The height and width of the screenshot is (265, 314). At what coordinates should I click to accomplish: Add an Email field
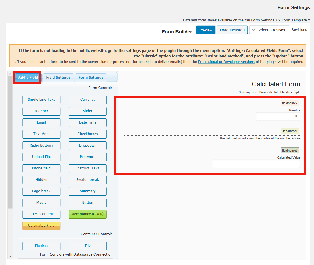pyautogui.click(x=41, y=122)
